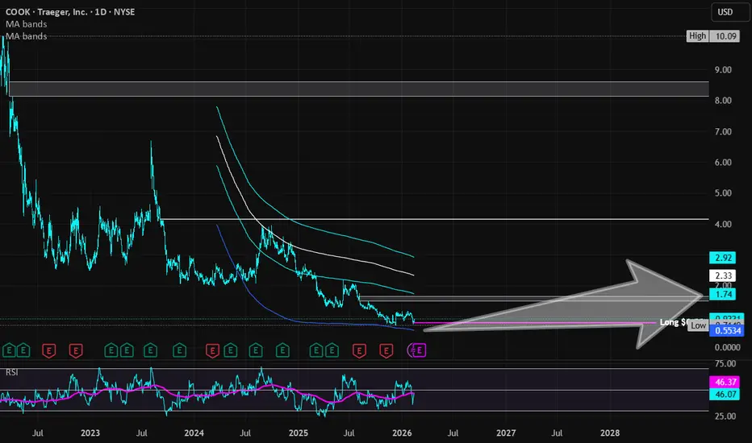Click the magenta 46.37 RSI value label
The height and width of the screenshot is (443, 752).
725,382
